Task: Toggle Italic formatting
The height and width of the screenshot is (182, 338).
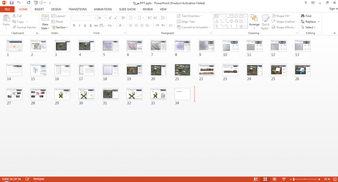Action: click(x=80, y=25)
